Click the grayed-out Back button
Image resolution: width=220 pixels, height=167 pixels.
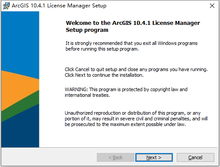116,157
